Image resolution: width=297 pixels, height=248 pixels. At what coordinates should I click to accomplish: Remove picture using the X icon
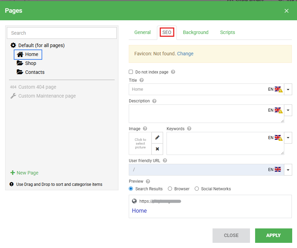point(157,149)
